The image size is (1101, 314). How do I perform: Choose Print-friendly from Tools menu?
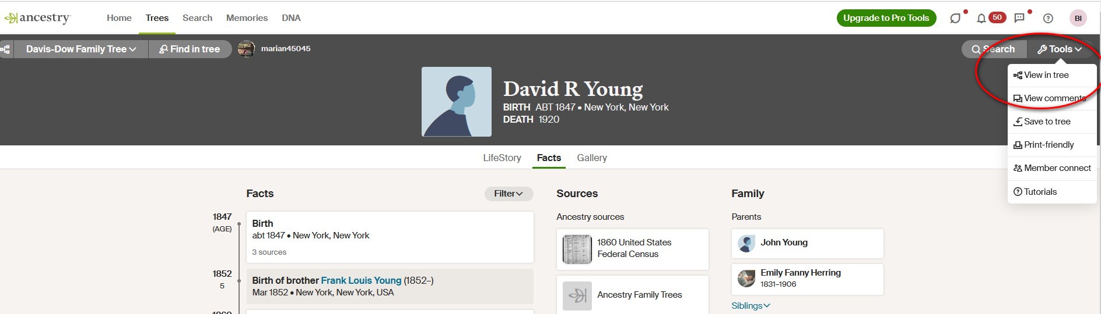[1049, 145]
